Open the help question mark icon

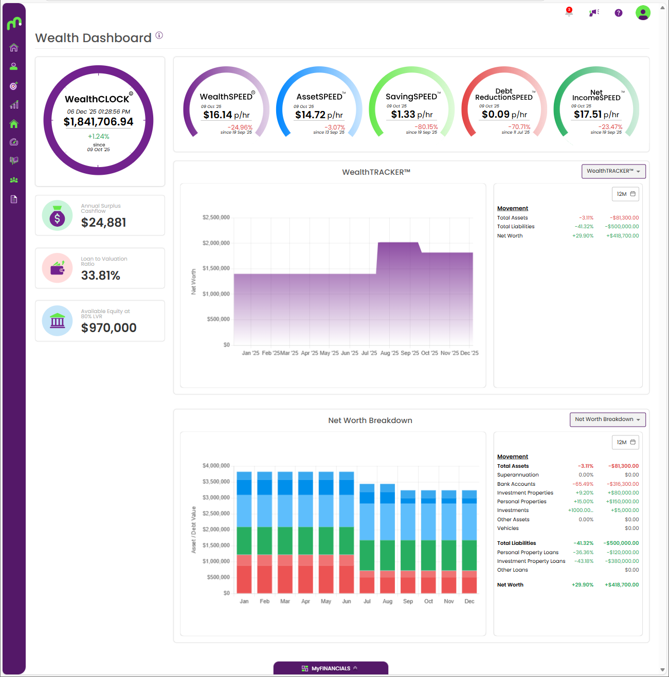tap(619, 13)
